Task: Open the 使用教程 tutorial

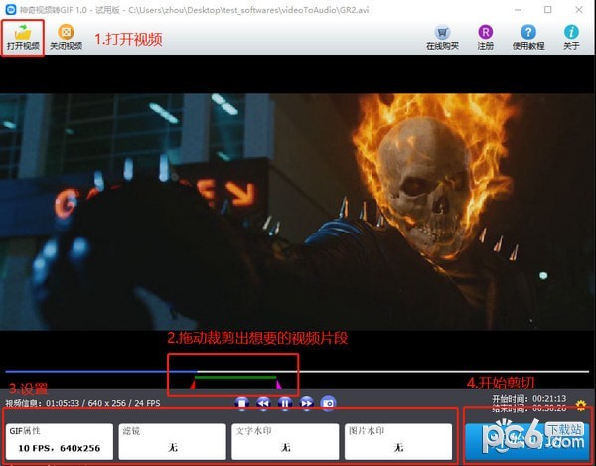Action: point(528,37)
